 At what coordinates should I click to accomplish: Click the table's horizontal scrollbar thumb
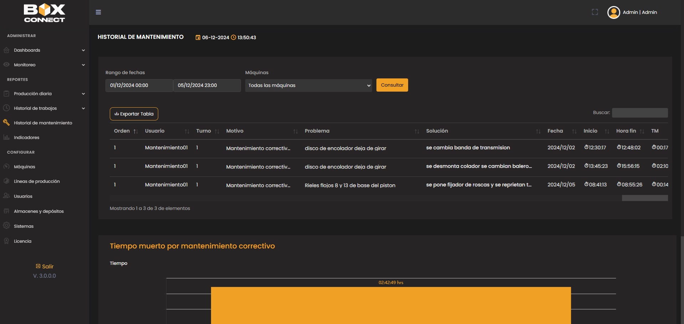[x=645, y=198]
